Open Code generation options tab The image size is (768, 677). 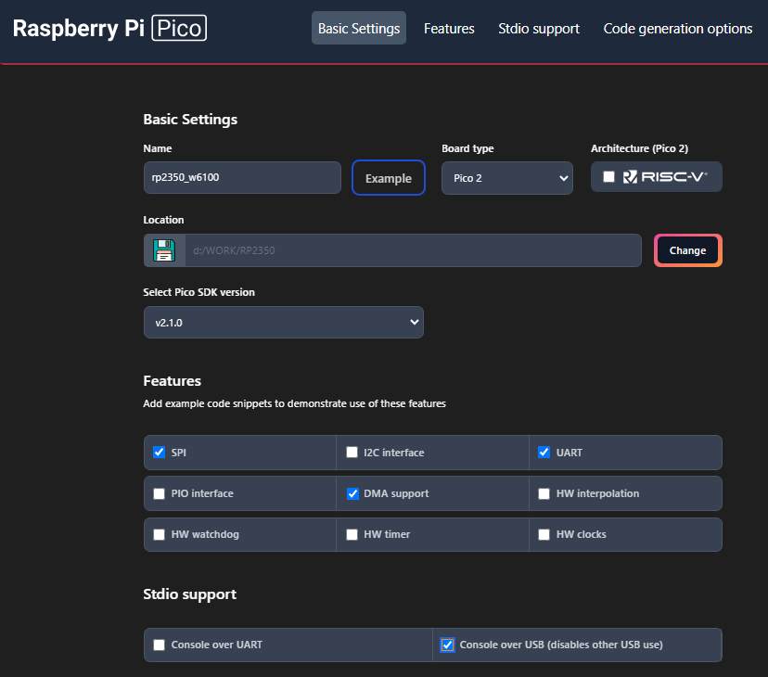(678, 29)
